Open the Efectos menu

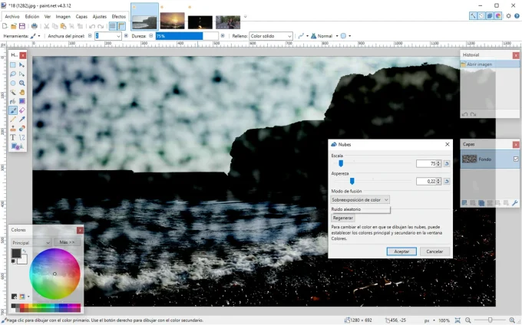point(119,16)
